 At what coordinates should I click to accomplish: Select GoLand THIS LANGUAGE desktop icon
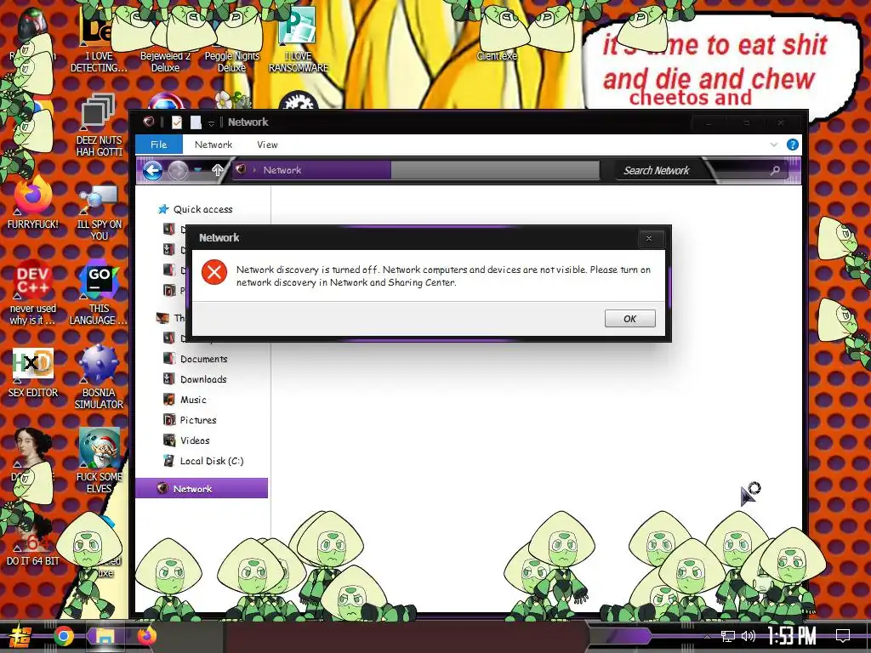[99, 294]
